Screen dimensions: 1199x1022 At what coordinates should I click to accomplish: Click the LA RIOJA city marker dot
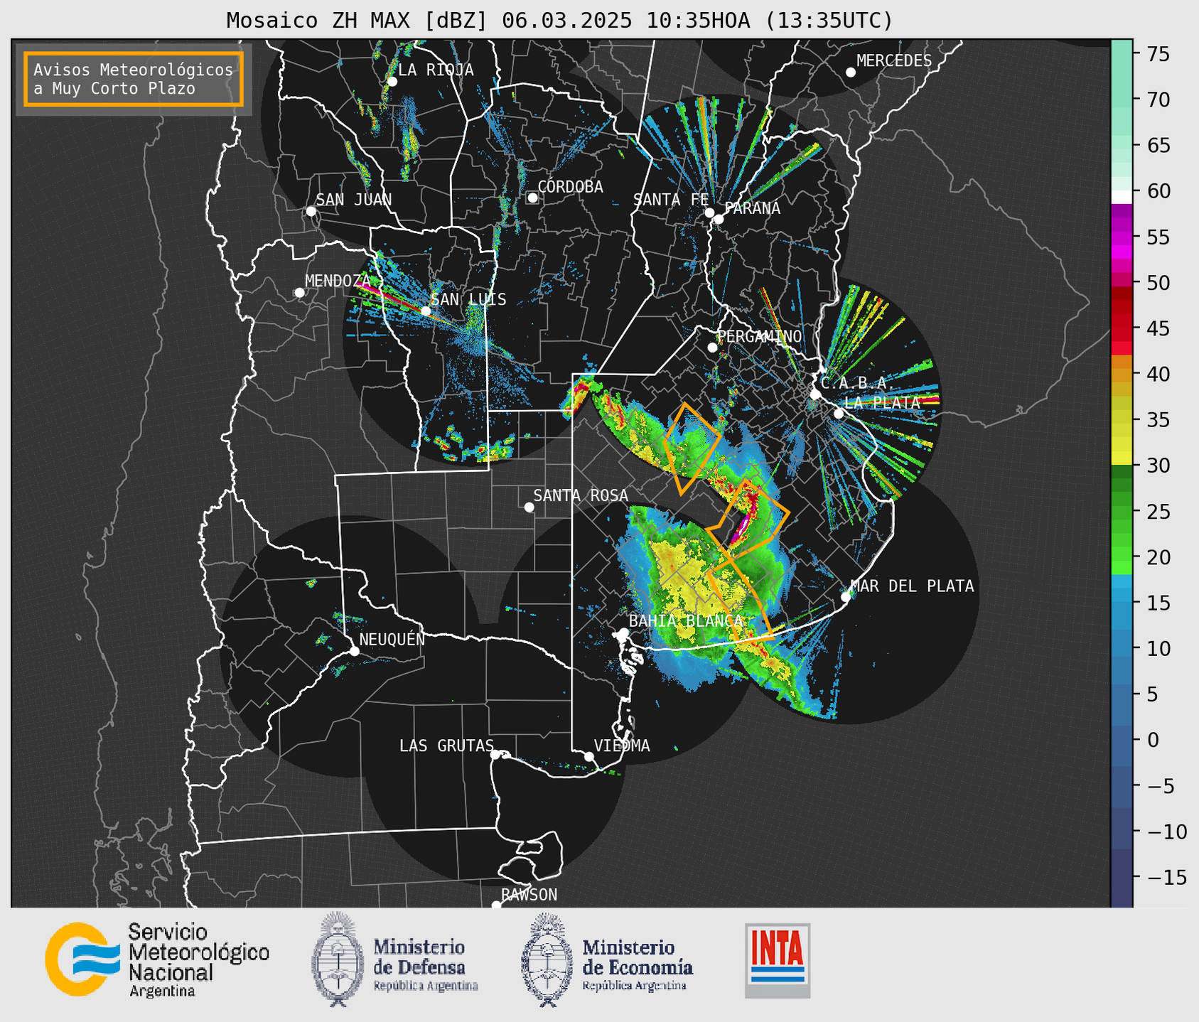click(392, 82)
